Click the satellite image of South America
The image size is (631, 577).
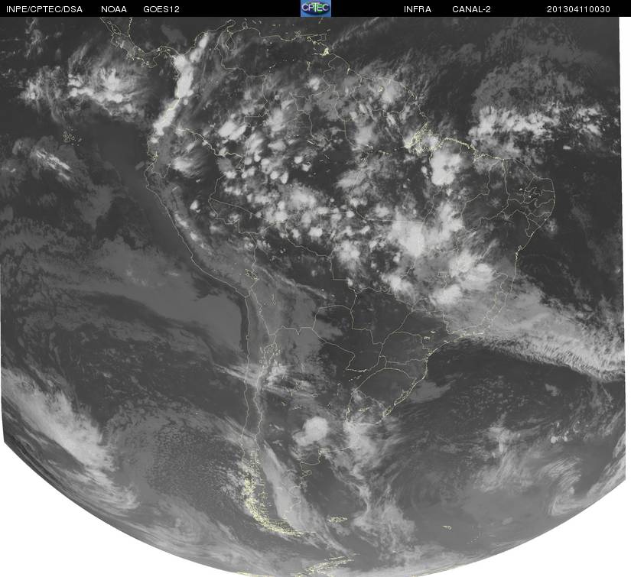(314, 297)
